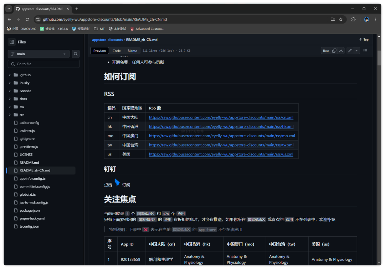Expand the .github folder
Screen dimensions: 385x269
pos(10,75)
